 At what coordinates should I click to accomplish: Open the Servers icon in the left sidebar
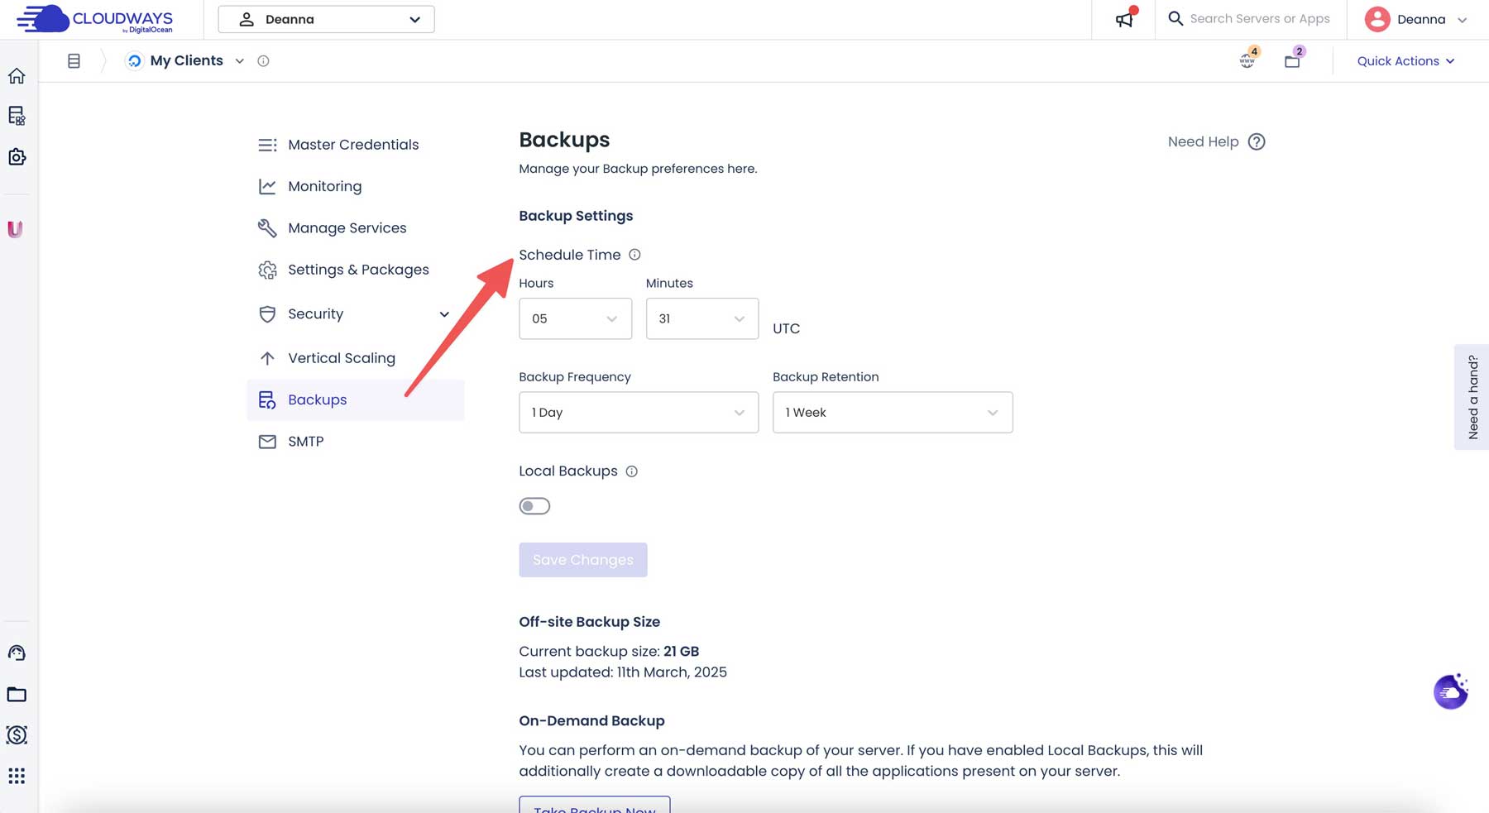[x=17, y=116]
